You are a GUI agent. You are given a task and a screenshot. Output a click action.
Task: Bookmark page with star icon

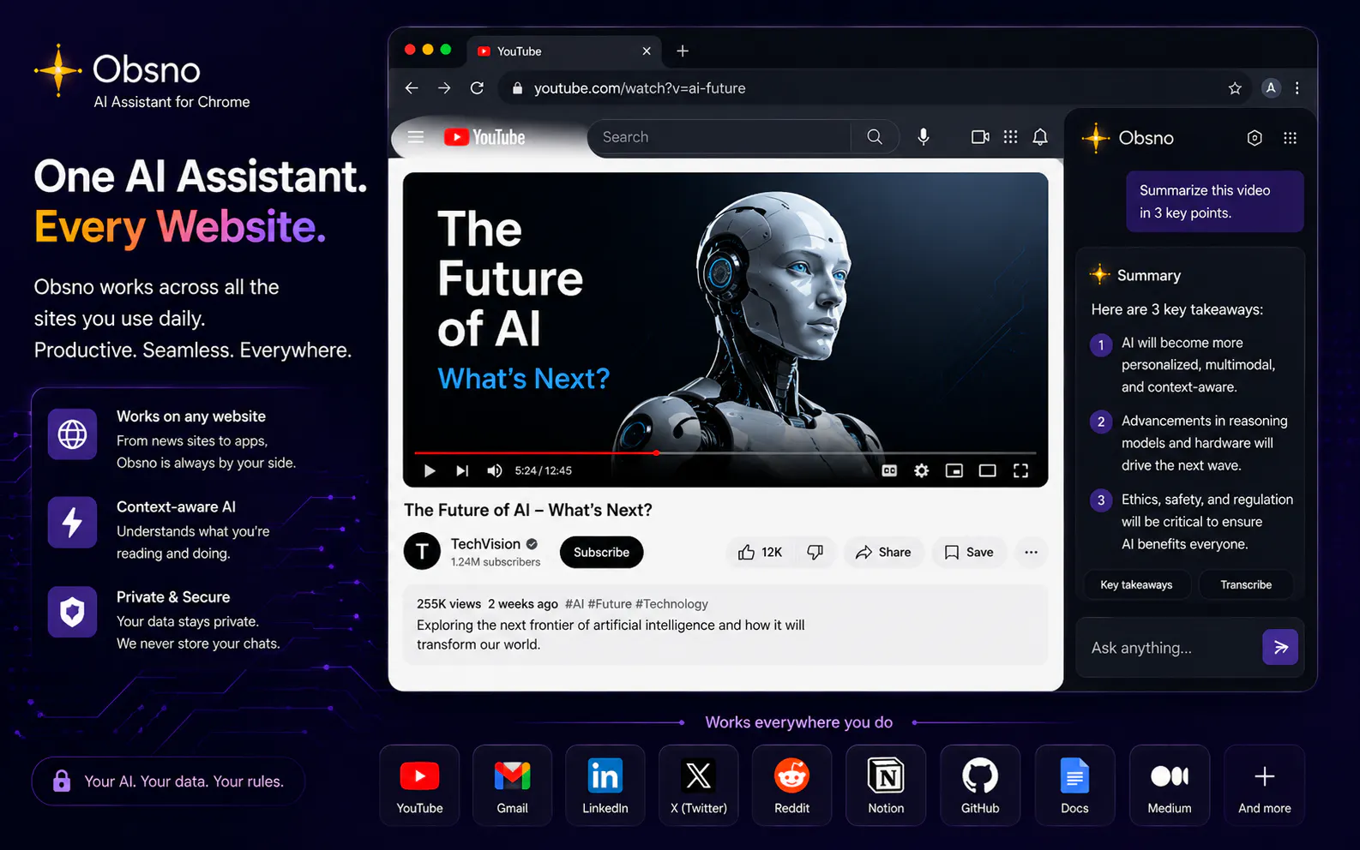(1235, 88)
